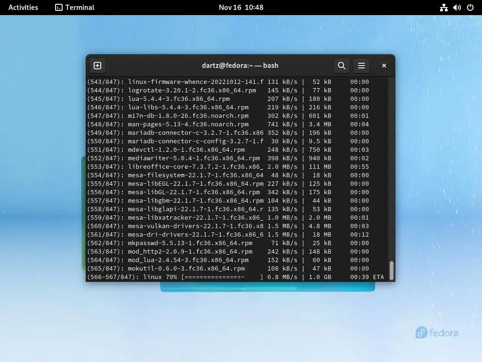The width and height of the screenshot is (482, 362).
Task: Click the 00:55 time value
Action: (360, 166)
